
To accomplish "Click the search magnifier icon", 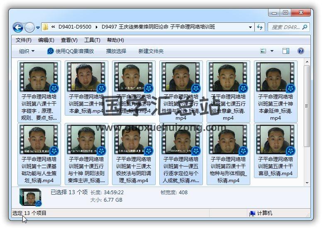I will [305, 27].
